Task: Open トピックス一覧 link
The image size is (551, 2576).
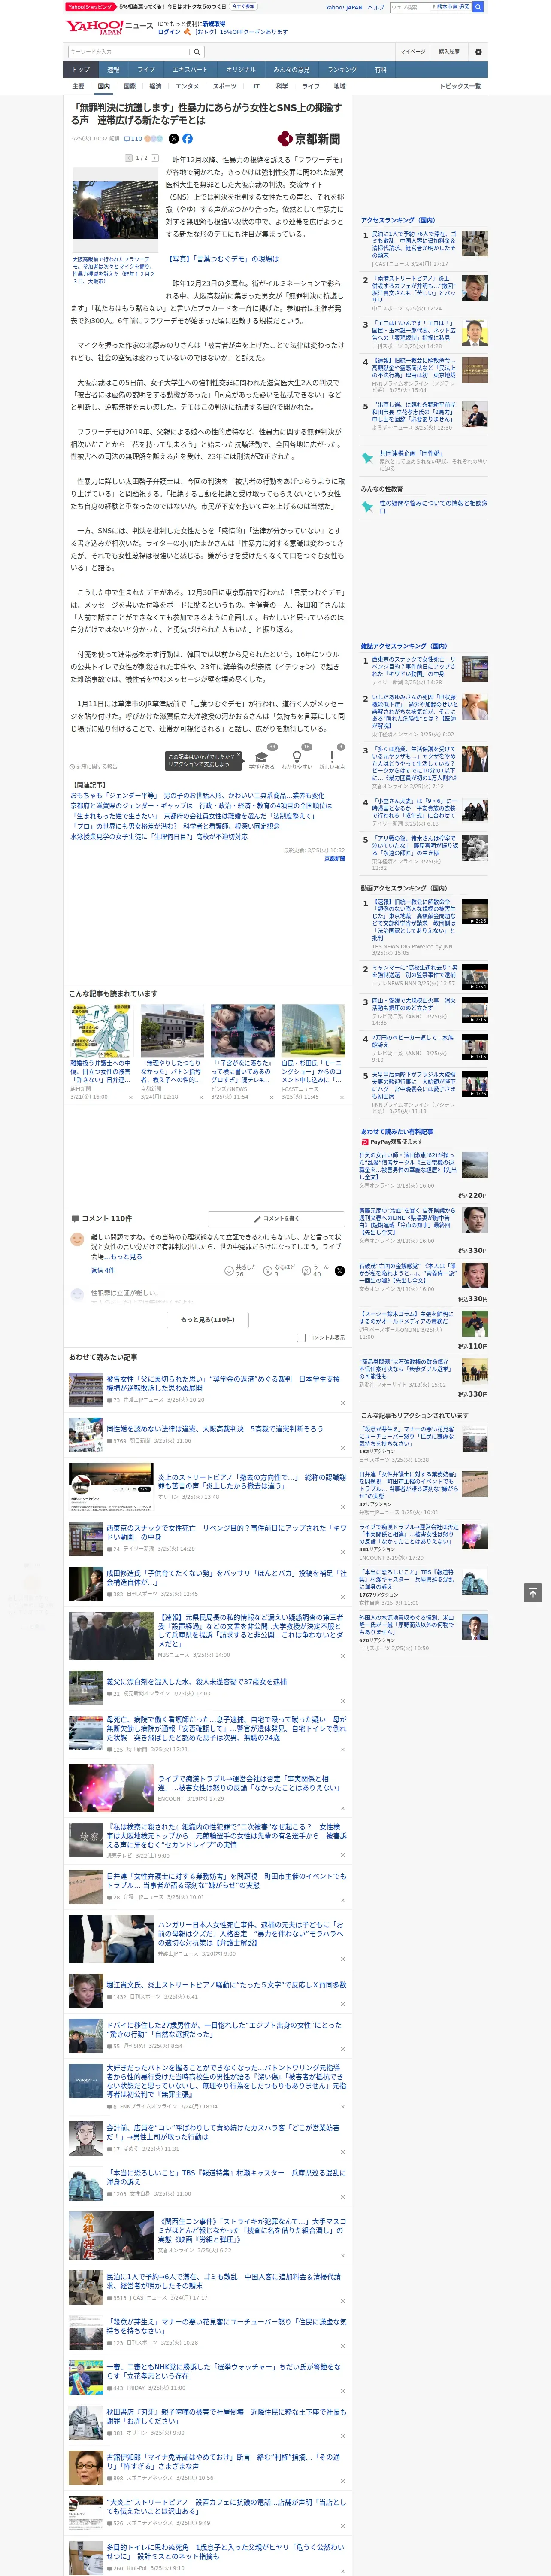Action: pyautogui.click(x=460, y=86)
